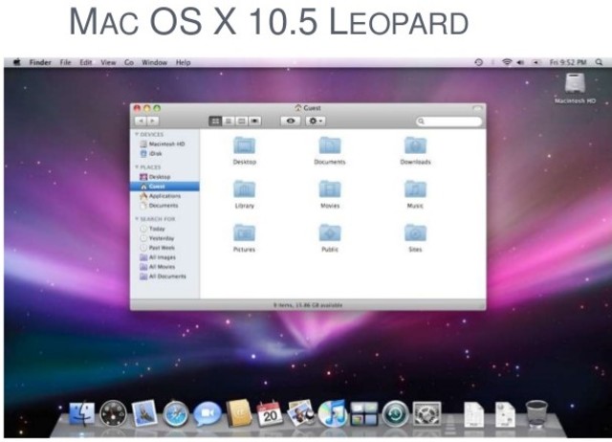Image resolution: width=612 pixels, height=442 pixels.
Task: Collapse the PLACES sidebar section
Action: click(137, 167)
